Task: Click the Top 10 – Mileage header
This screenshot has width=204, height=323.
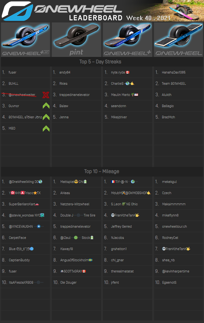Action: (102, 171)
